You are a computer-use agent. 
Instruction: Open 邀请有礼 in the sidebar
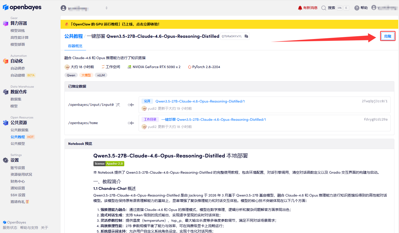(x=18, y=202)
